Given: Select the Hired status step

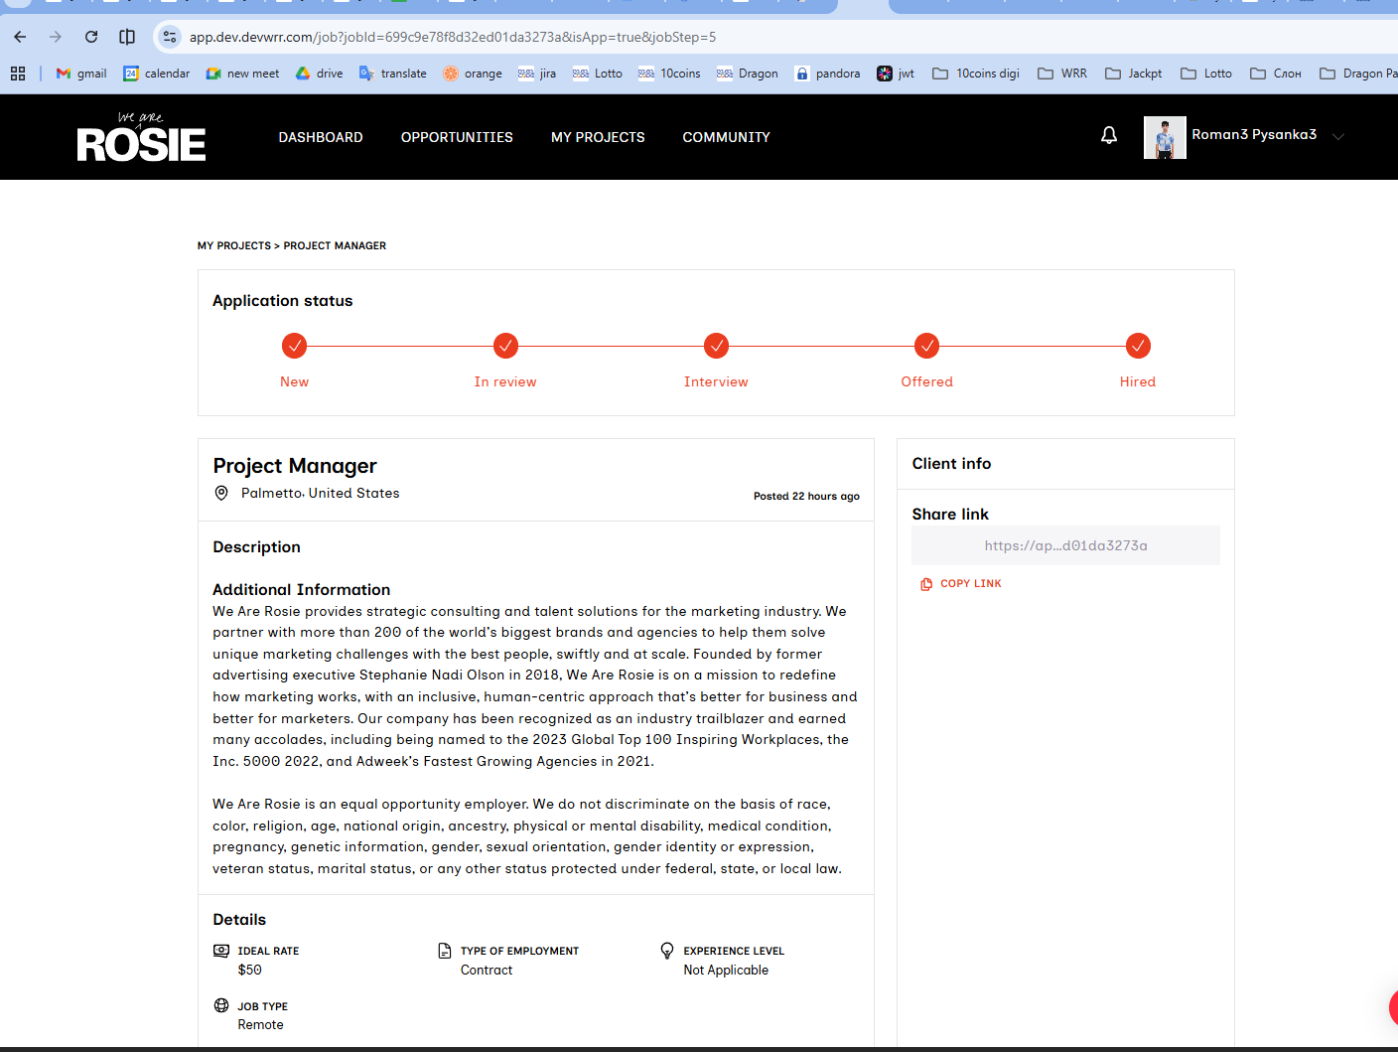Looking at the screenshot, I should (x=1138, y=346).
